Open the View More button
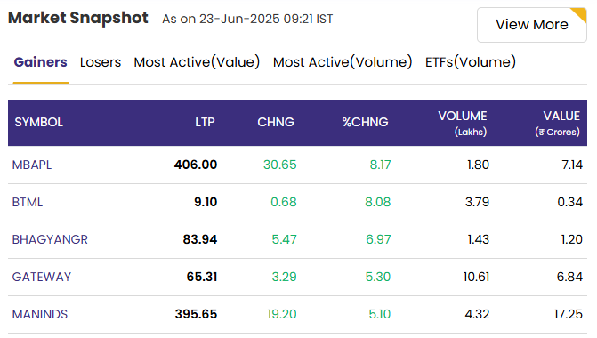This screenshot has width=597, height=338. click(531, 25)
